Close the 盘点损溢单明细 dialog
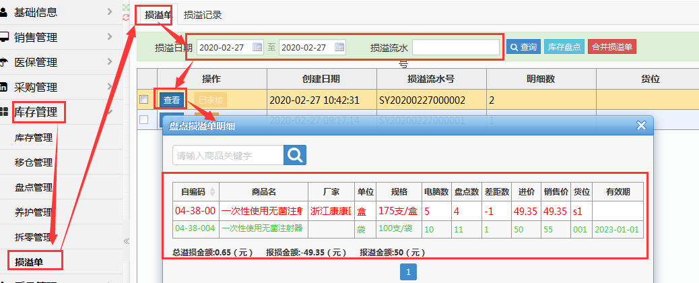Image resolution: width=699 pixels, height=283 pixels. pos(641,126)
